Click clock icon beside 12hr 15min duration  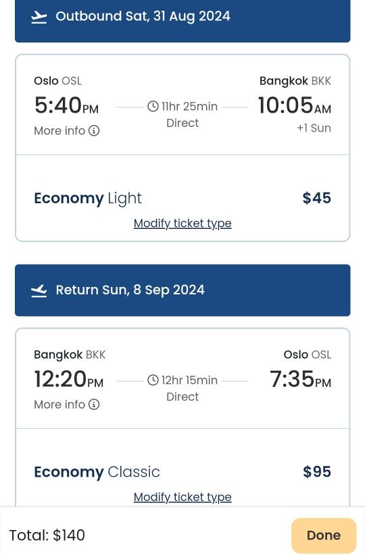click(153, 380)
